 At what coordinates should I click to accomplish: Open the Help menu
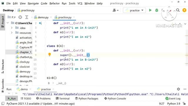point(100,3)
